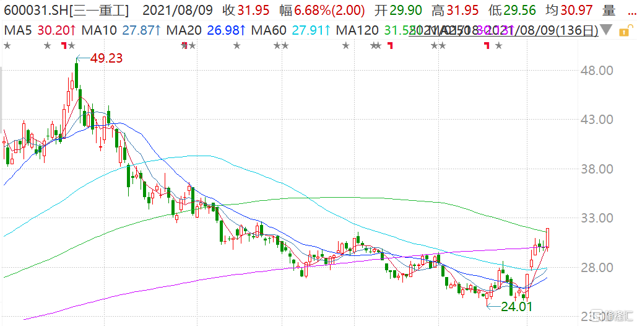Toggle the MA10 moving average label
Viewport: 637px width, 326px height.
pyautogui.click(x=113, y=30)
